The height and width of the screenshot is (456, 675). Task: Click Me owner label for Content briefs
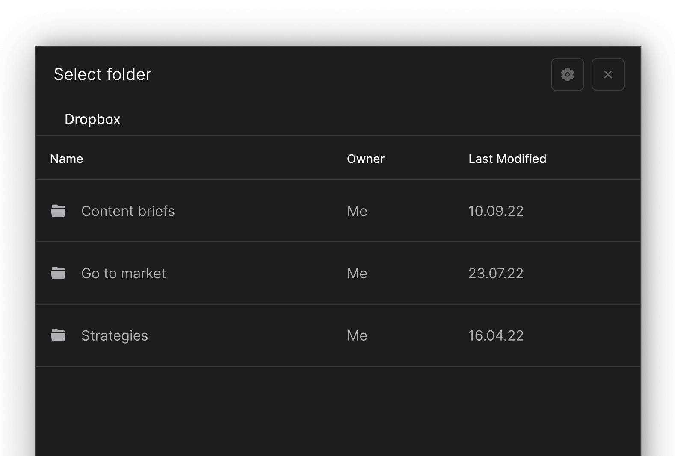[357, 211]
